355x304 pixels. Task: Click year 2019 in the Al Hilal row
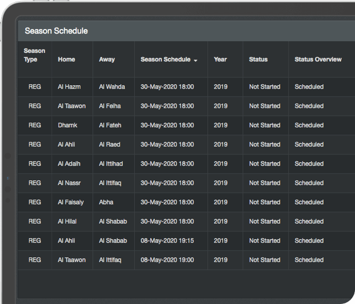click(x=221, y=221)
